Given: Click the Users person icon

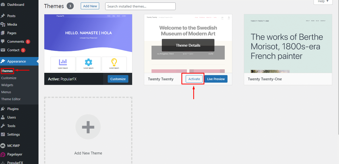Looking at the screenshot, I should coord(3,117).
